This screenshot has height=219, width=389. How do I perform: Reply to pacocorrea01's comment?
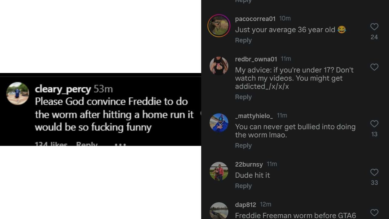pos(243,40)
